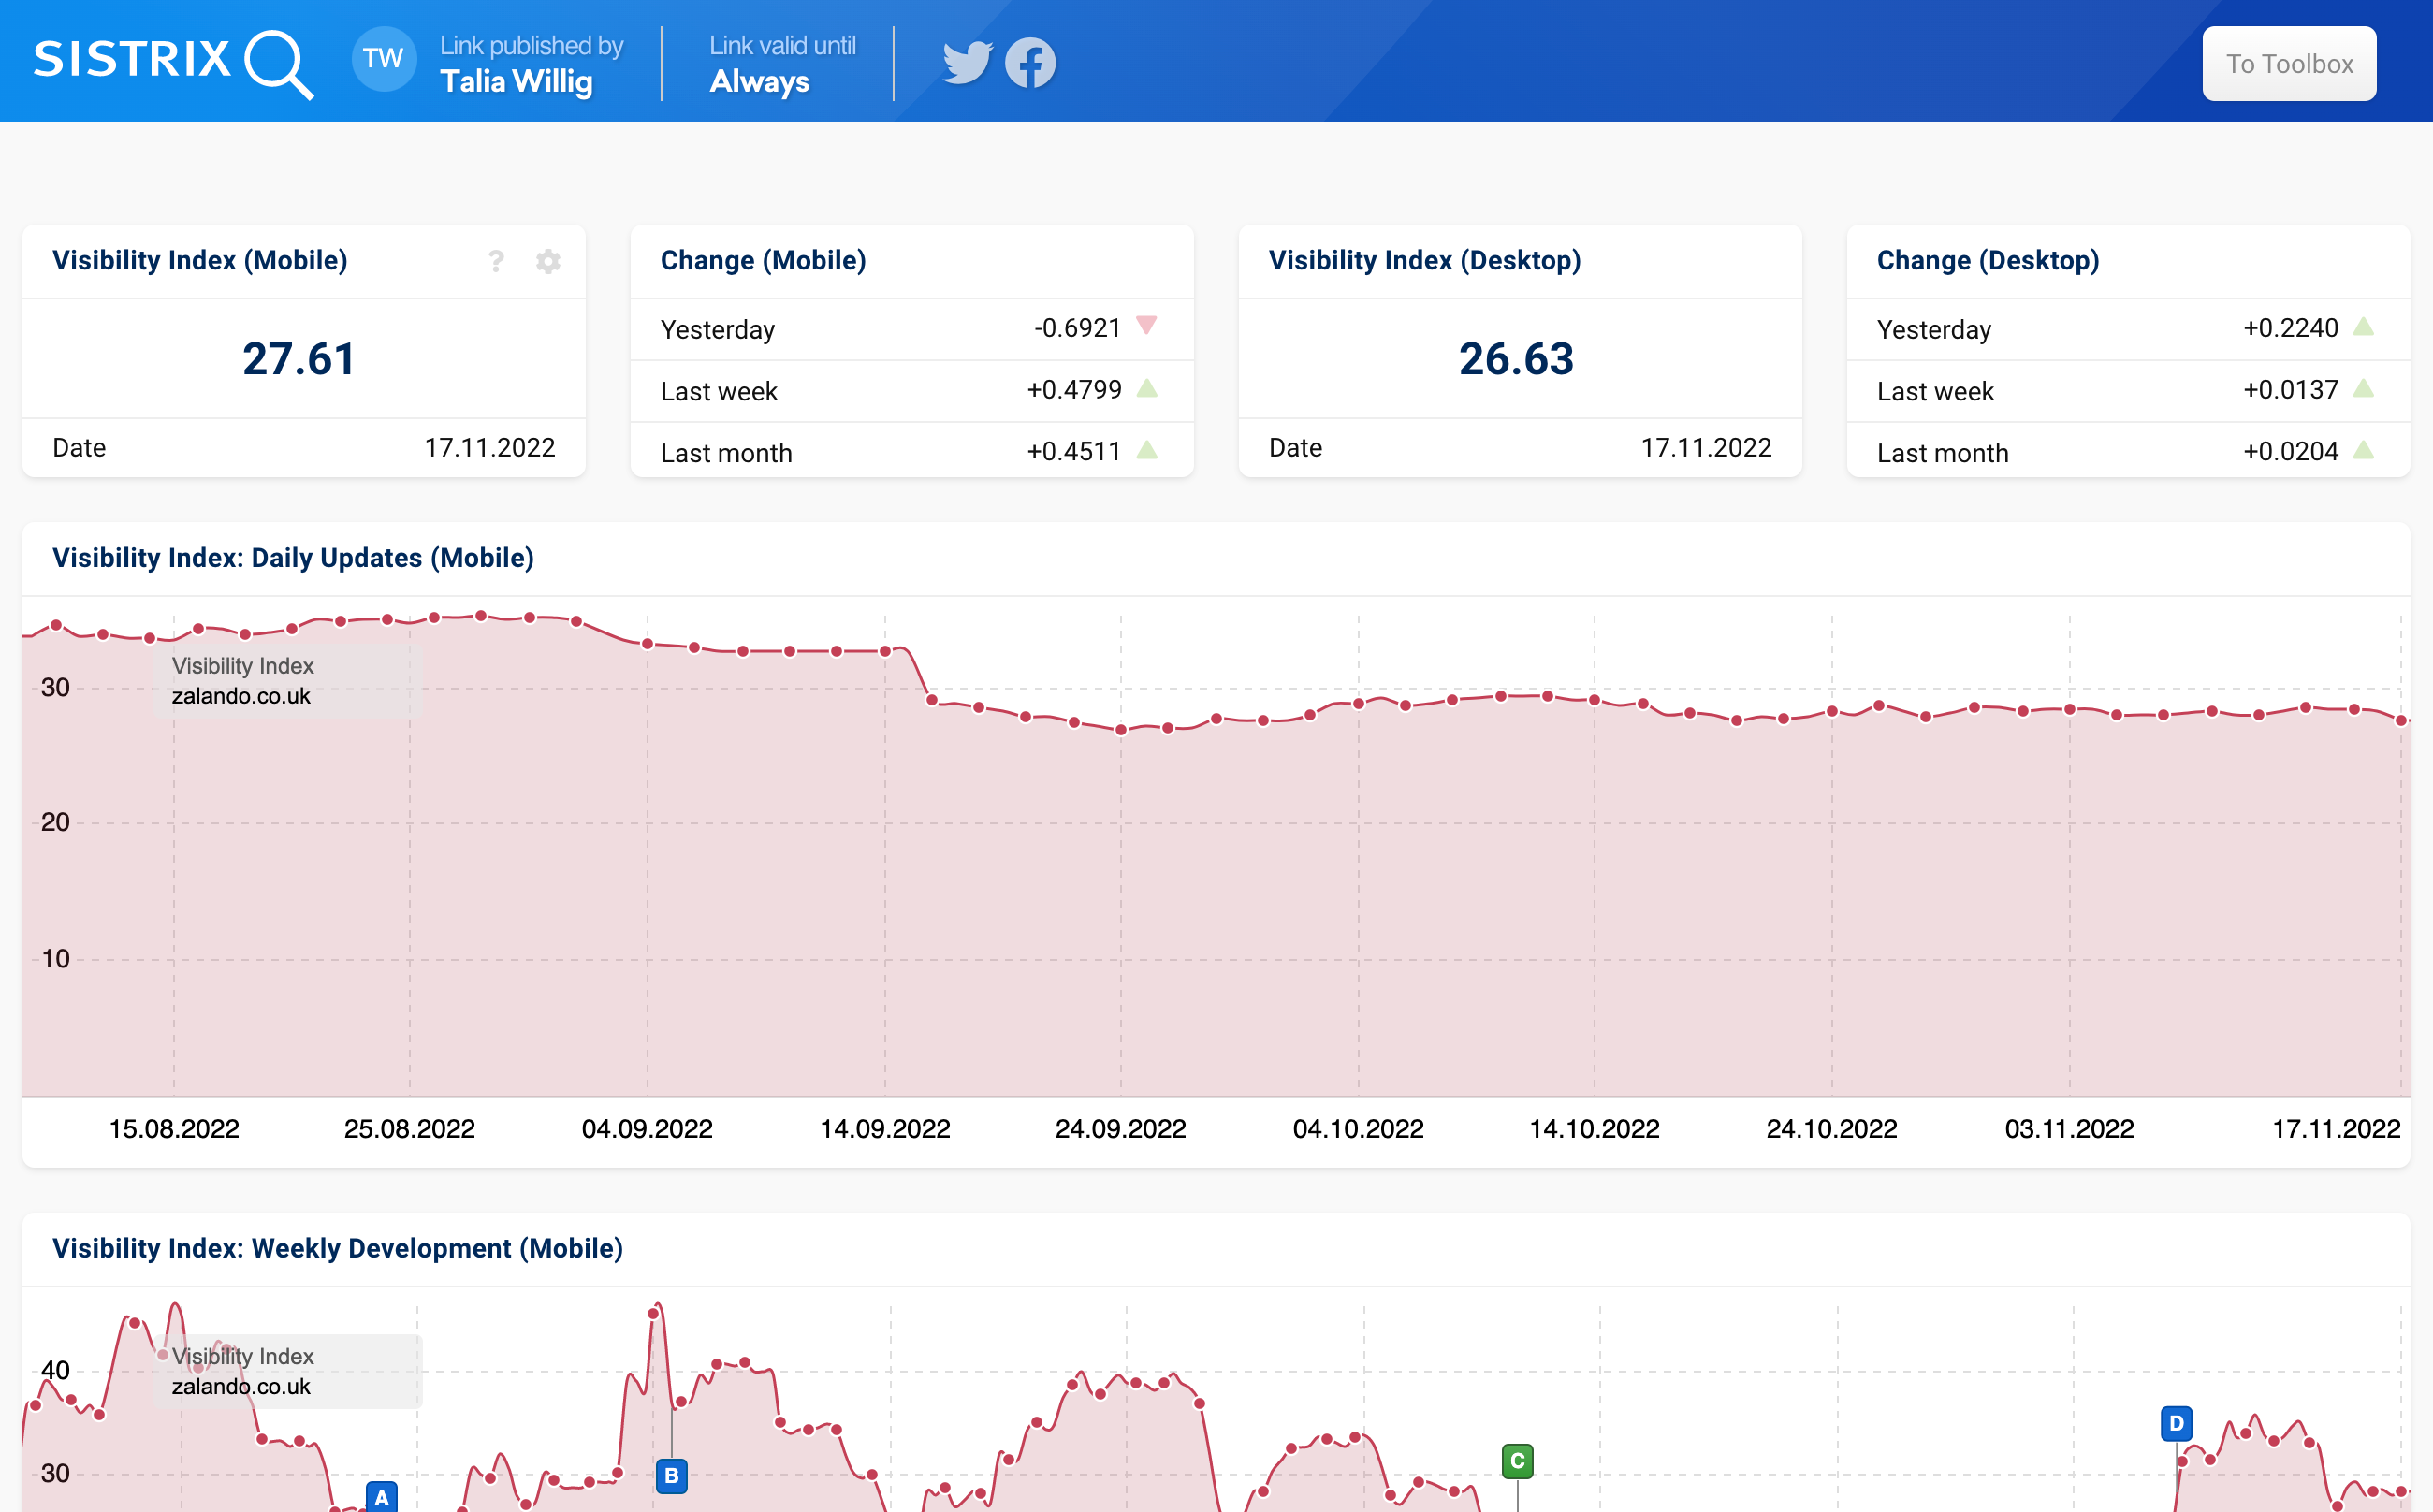Share the link on Twitter
2433x1512 pixels.
(x=967, y=62)
